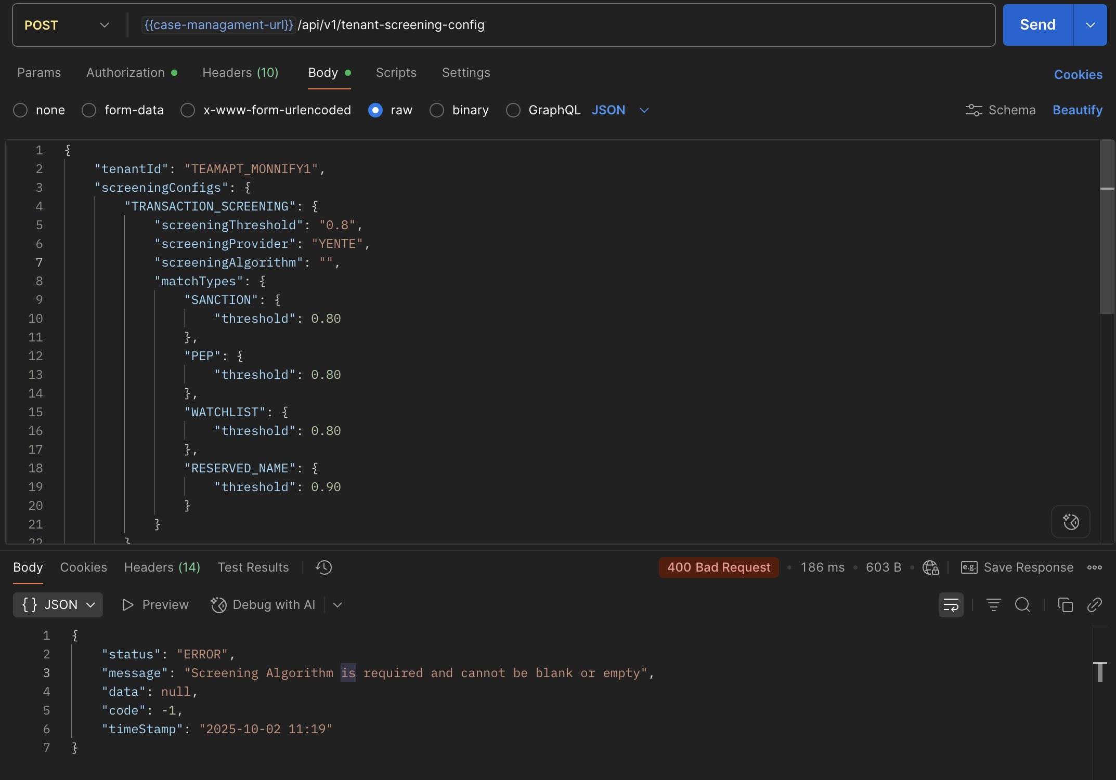Screen dimensions: 1116x780
Task: Open the response JSON format dropdown
Action: click(x=58, y=605)
